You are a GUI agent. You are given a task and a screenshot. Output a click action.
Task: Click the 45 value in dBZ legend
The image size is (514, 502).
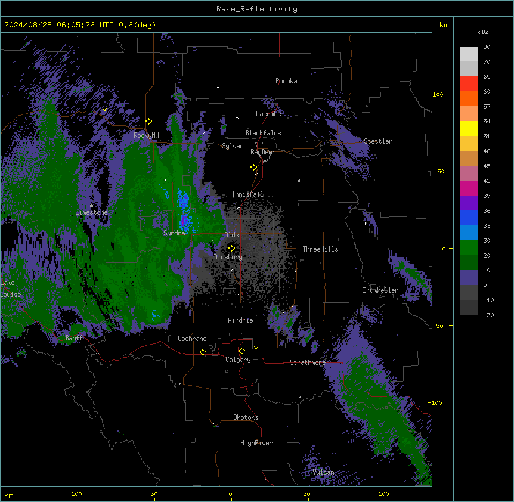(487, 166)
